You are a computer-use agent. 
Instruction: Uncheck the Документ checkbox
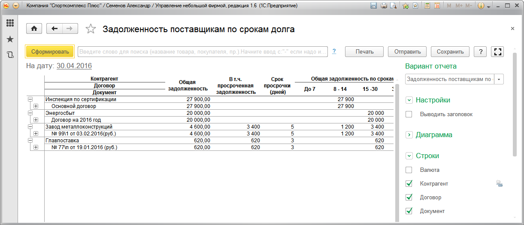click(409, 211)
